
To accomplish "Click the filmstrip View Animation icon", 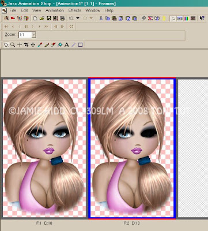I will [x=193, y=18].
